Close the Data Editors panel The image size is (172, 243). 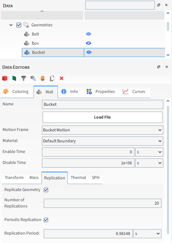point(167,67)
